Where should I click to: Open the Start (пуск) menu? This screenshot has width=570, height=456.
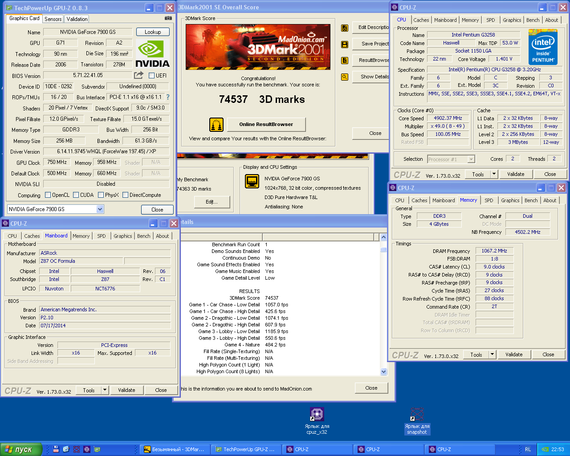click(x=21, y=449)
